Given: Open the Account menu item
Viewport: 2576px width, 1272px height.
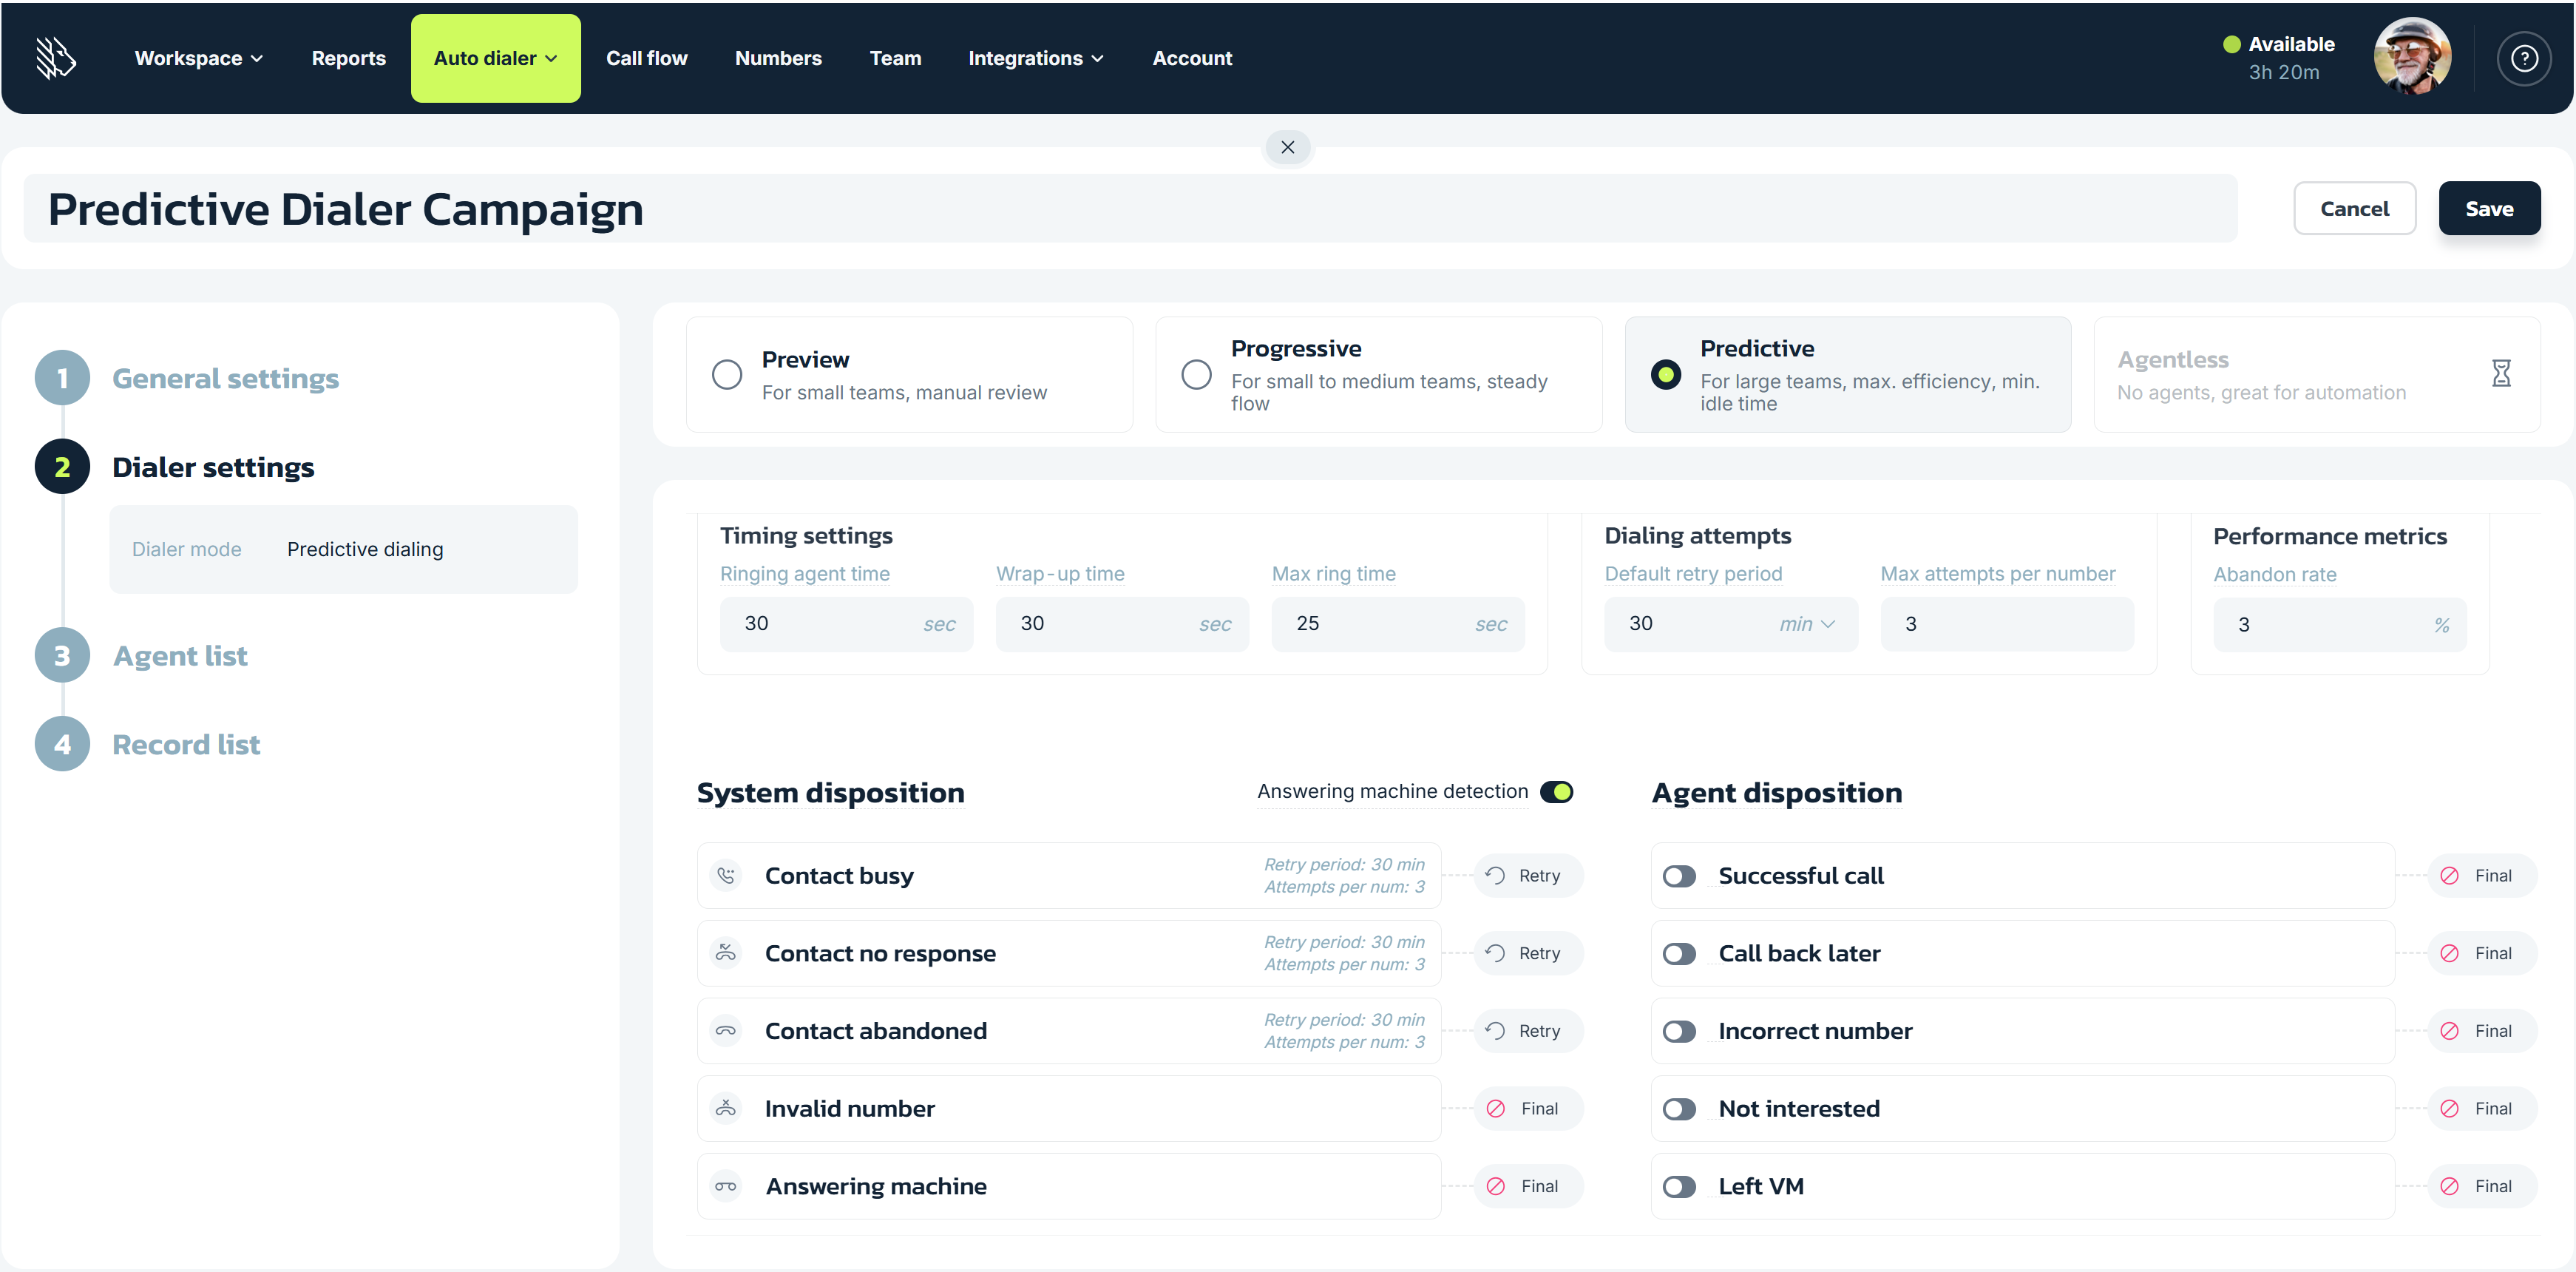Looking at the screenshot, I should pyautogui.click(x=1192, y=58).
